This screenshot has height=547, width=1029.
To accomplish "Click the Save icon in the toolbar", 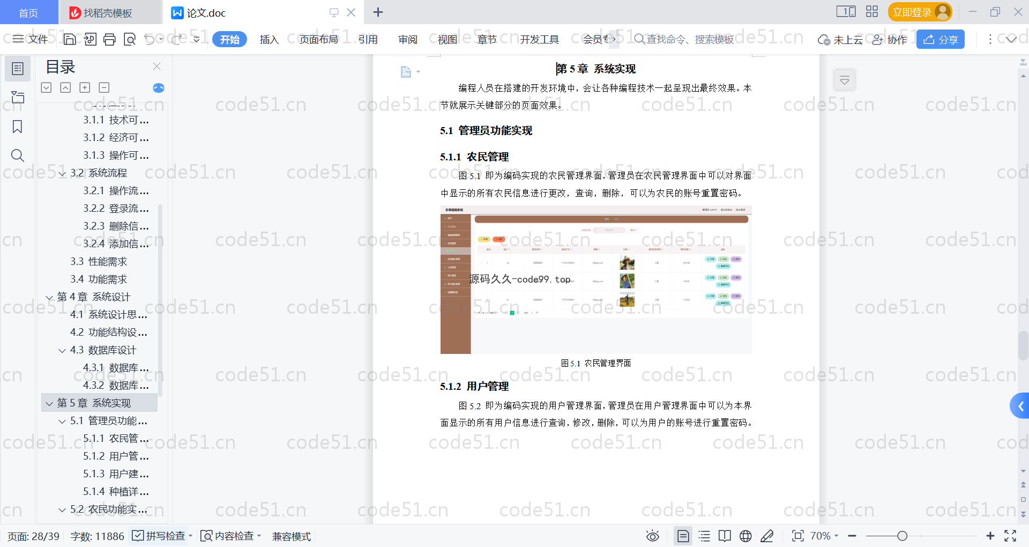I will click(70, 39).
